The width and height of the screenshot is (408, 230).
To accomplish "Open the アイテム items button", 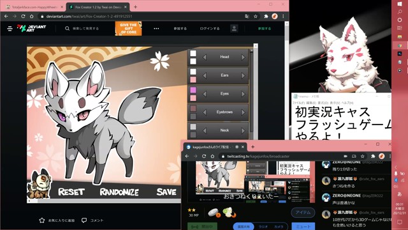I will tap(303, 213).
